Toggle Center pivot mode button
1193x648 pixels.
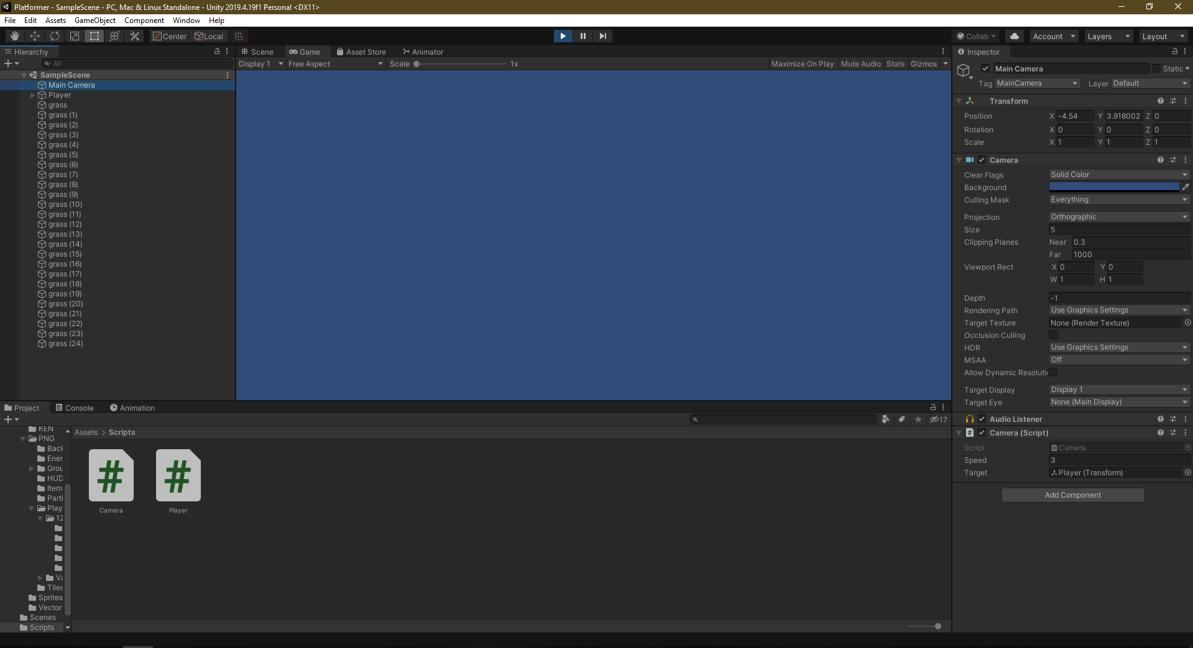coord(170,36)
